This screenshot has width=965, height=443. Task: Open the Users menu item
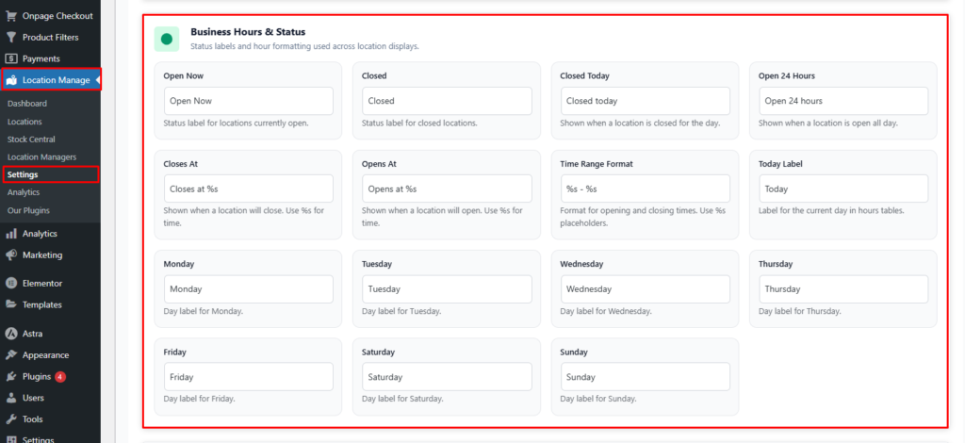click(x=33, y=398)
